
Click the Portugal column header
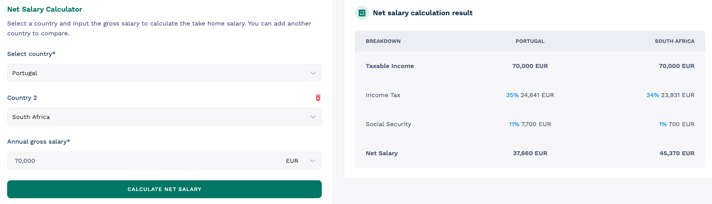(530, 41)
